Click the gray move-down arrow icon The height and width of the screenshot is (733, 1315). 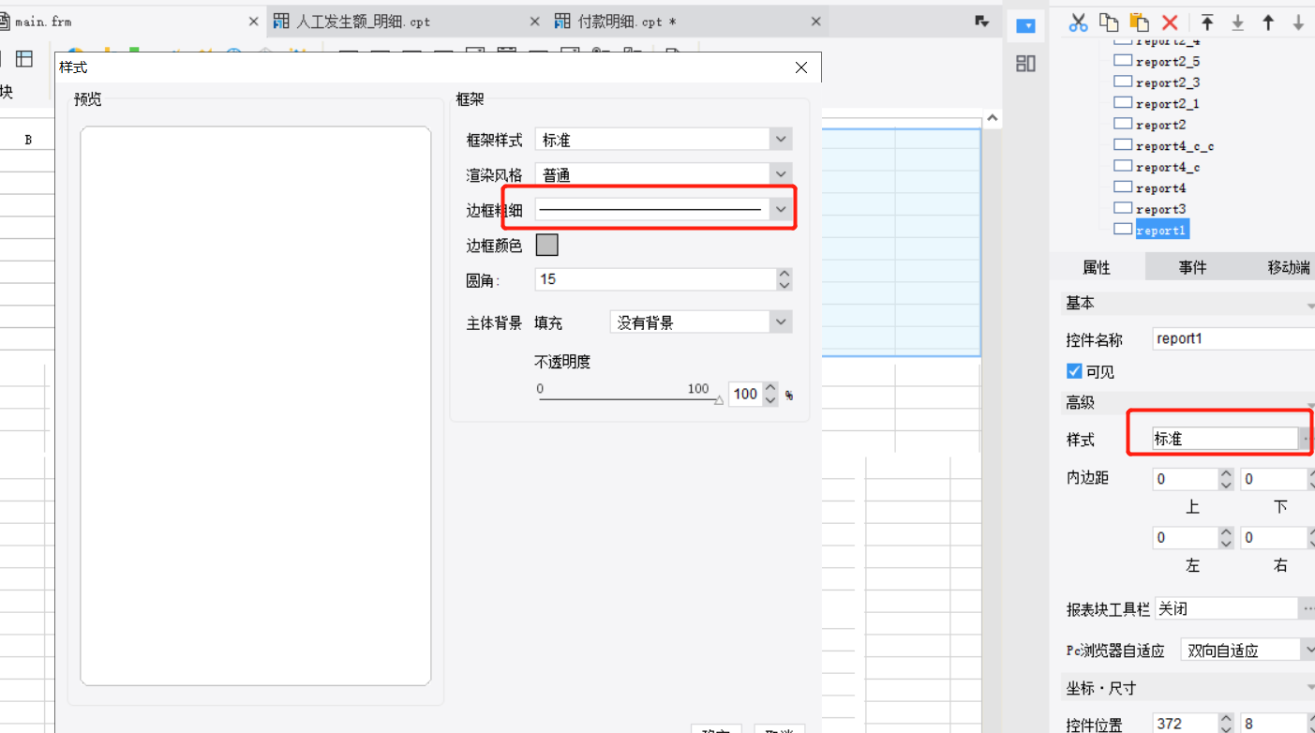point(1298,22)
